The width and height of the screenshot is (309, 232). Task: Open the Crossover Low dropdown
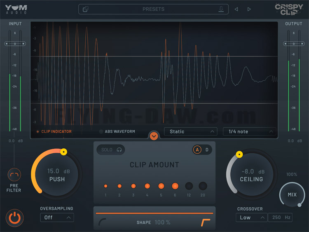coord(251,218)
